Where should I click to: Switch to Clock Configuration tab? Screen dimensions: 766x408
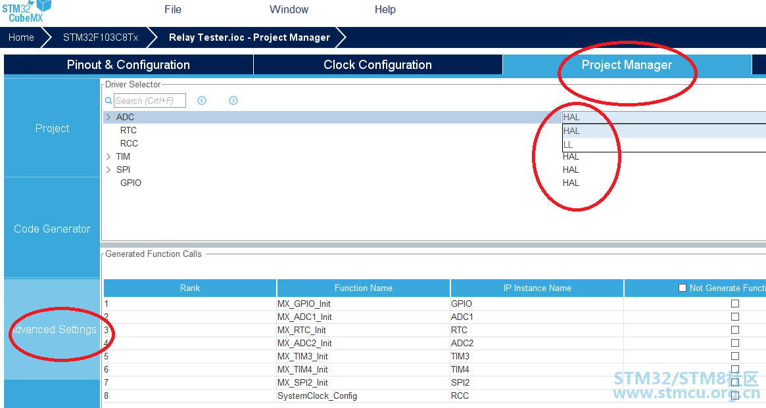click(x=377, y=65)
